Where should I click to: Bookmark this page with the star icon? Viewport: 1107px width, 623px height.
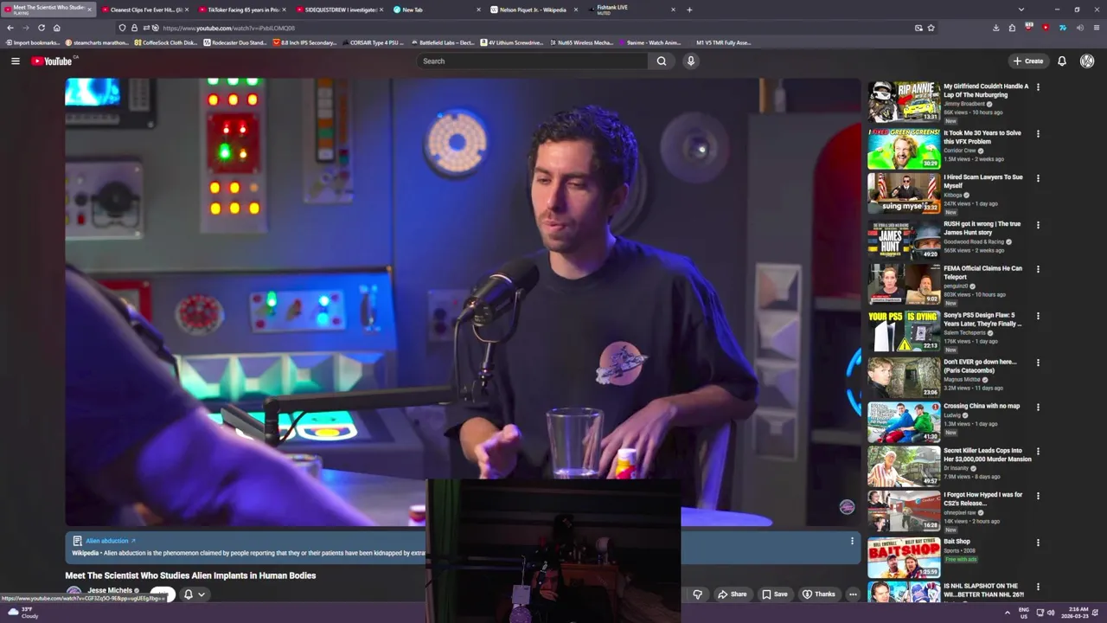(931, 28)
